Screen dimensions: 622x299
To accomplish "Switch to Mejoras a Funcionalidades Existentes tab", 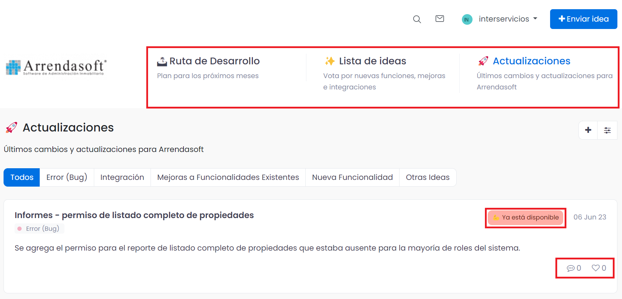I will click(x=228, y=177).
